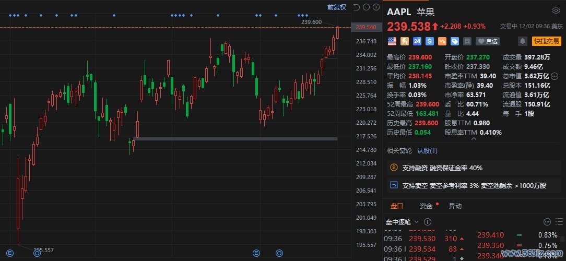The width and height of the screenshot is (566, 261).
Task: Switch to the 异动 tab
Action: (455, 206)
